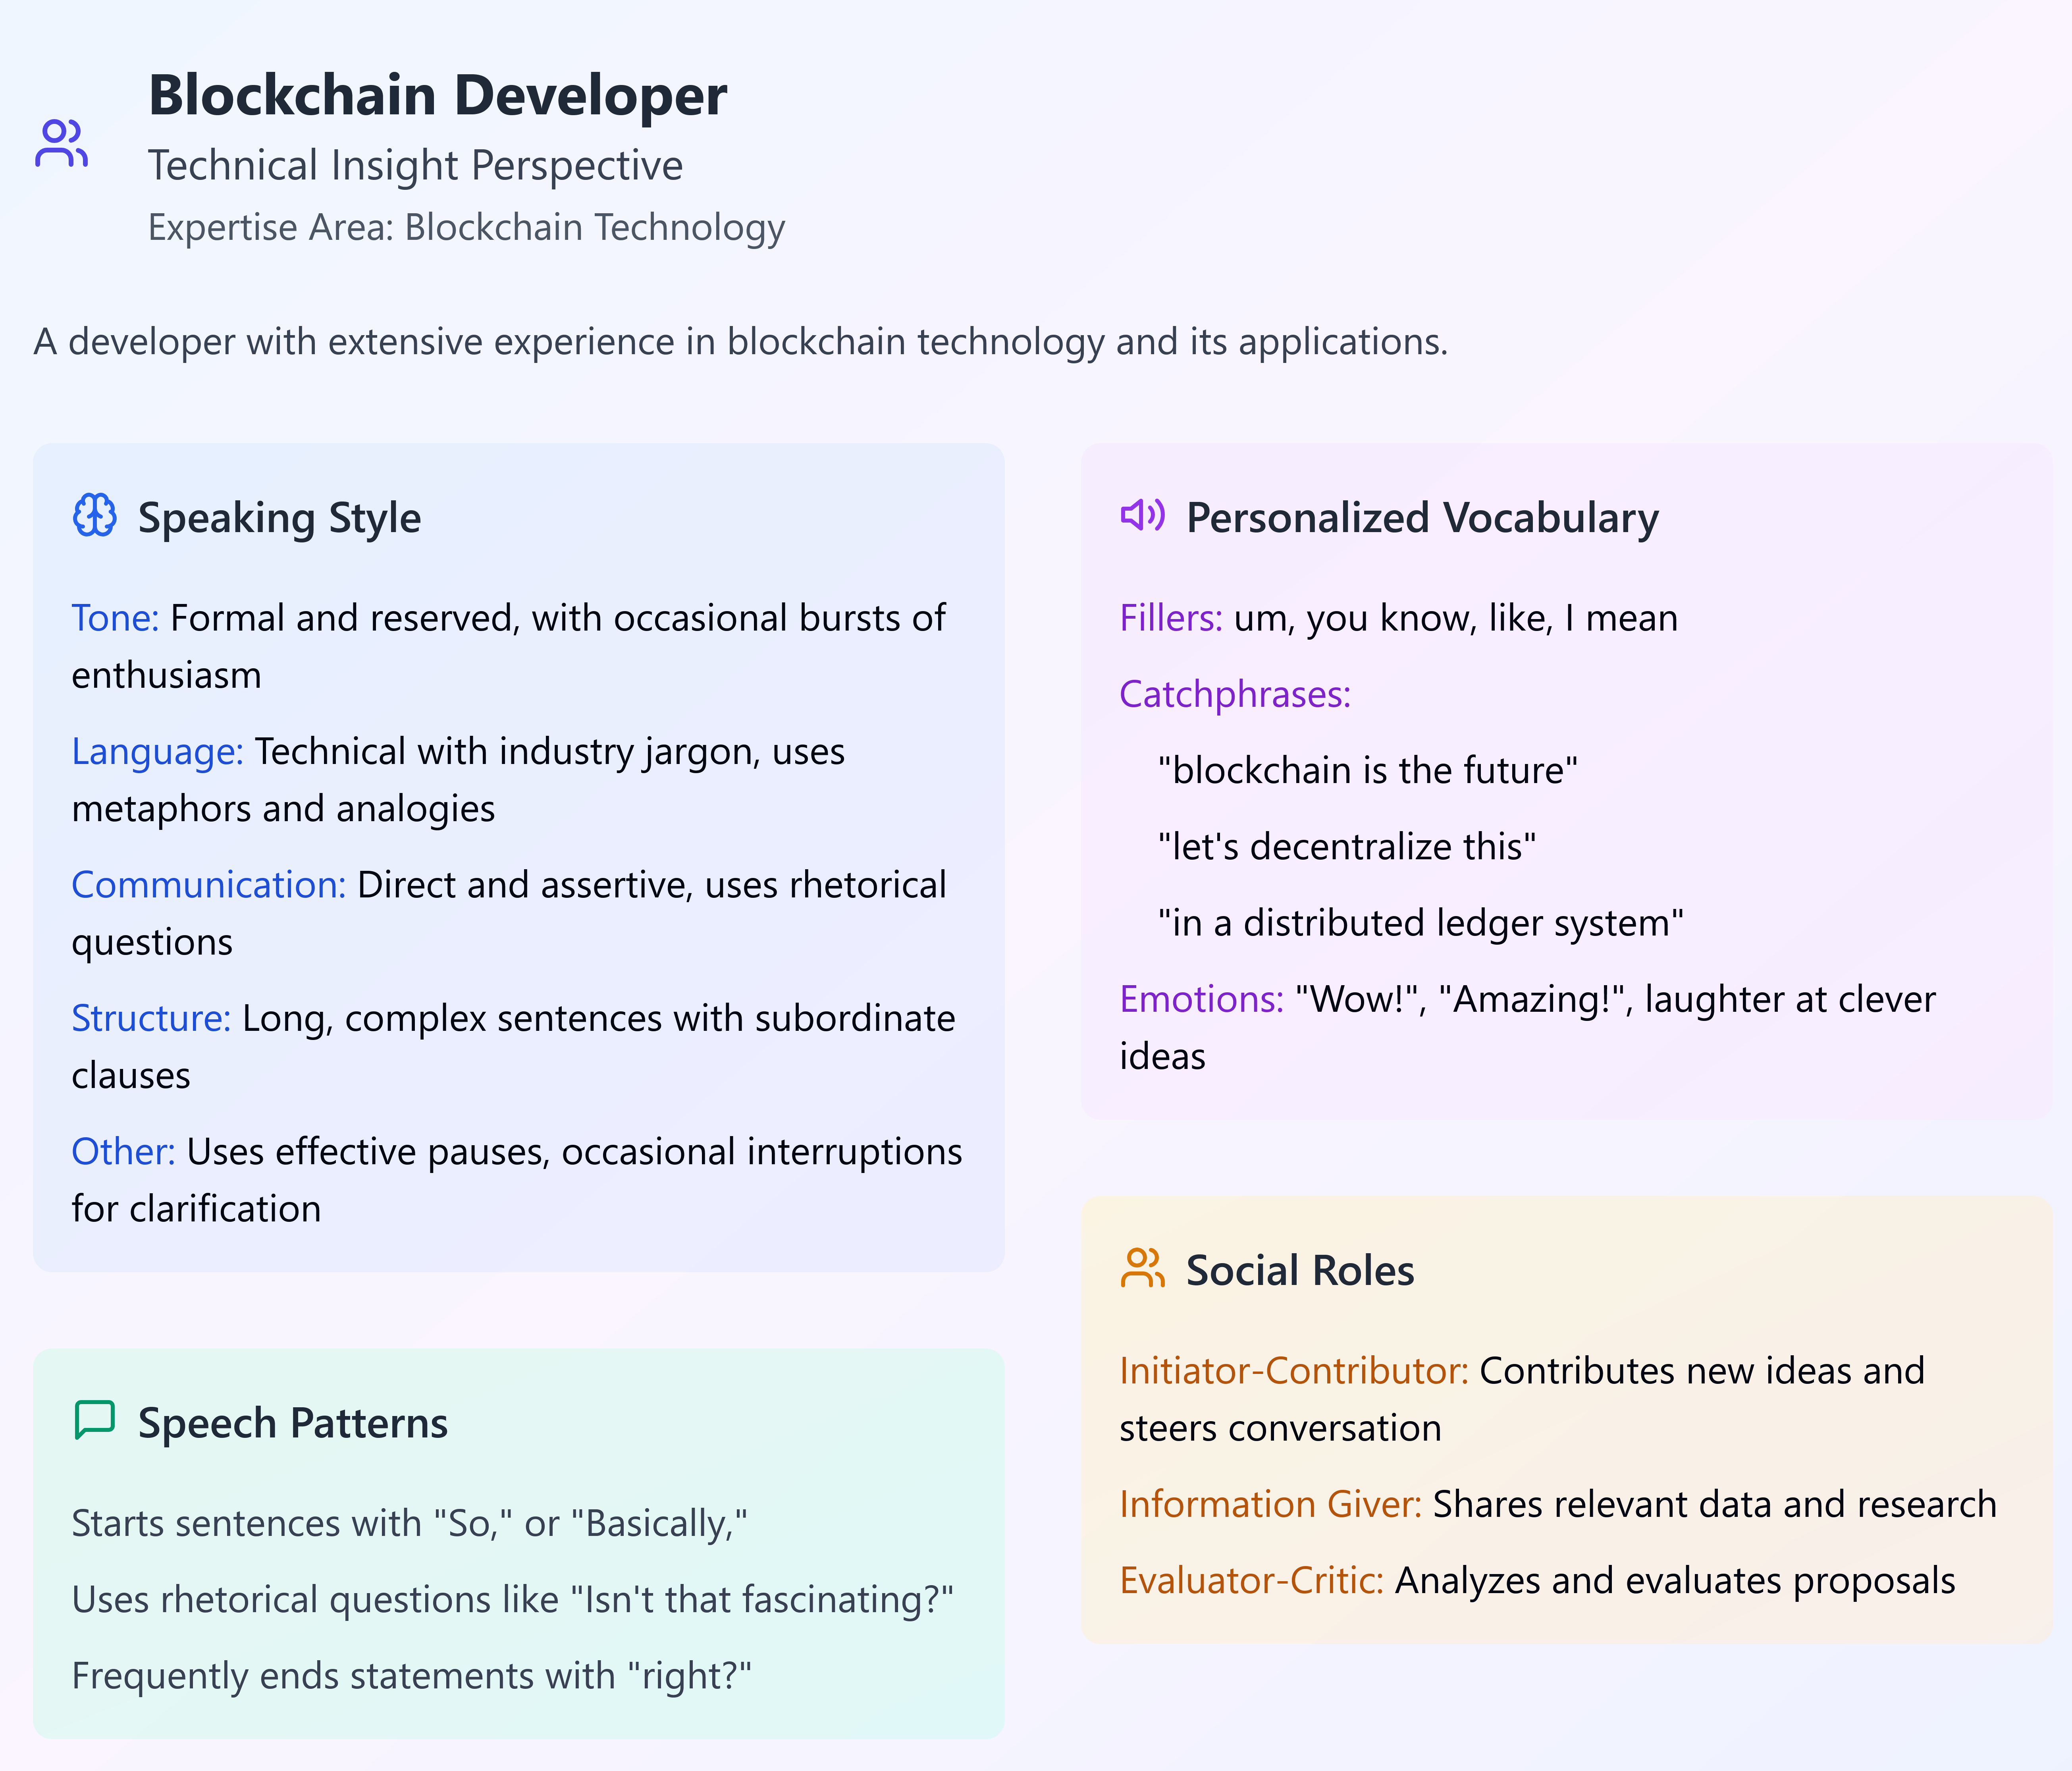Image resolution: width=2072 pixels, height=1771 pixels.
Task: Click the Technical Insight Perspective subtitle
Action: pyautogui.click(x=415, y=166)
